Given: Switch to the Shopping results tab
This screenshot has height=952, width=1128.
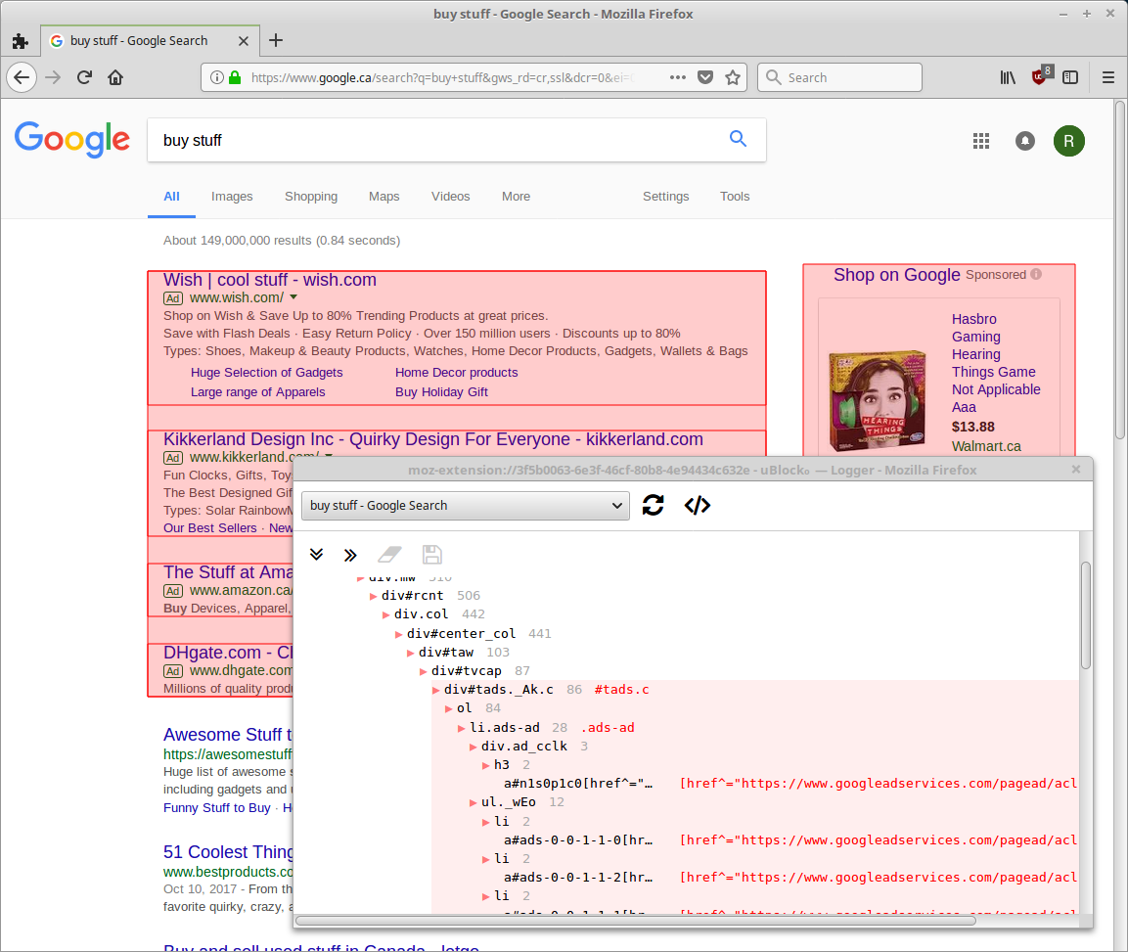Looking at the screenshot, I should coord(311,197).
